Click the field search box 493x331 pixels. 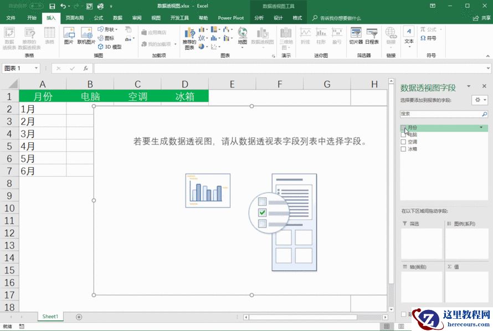click(440, 114)
